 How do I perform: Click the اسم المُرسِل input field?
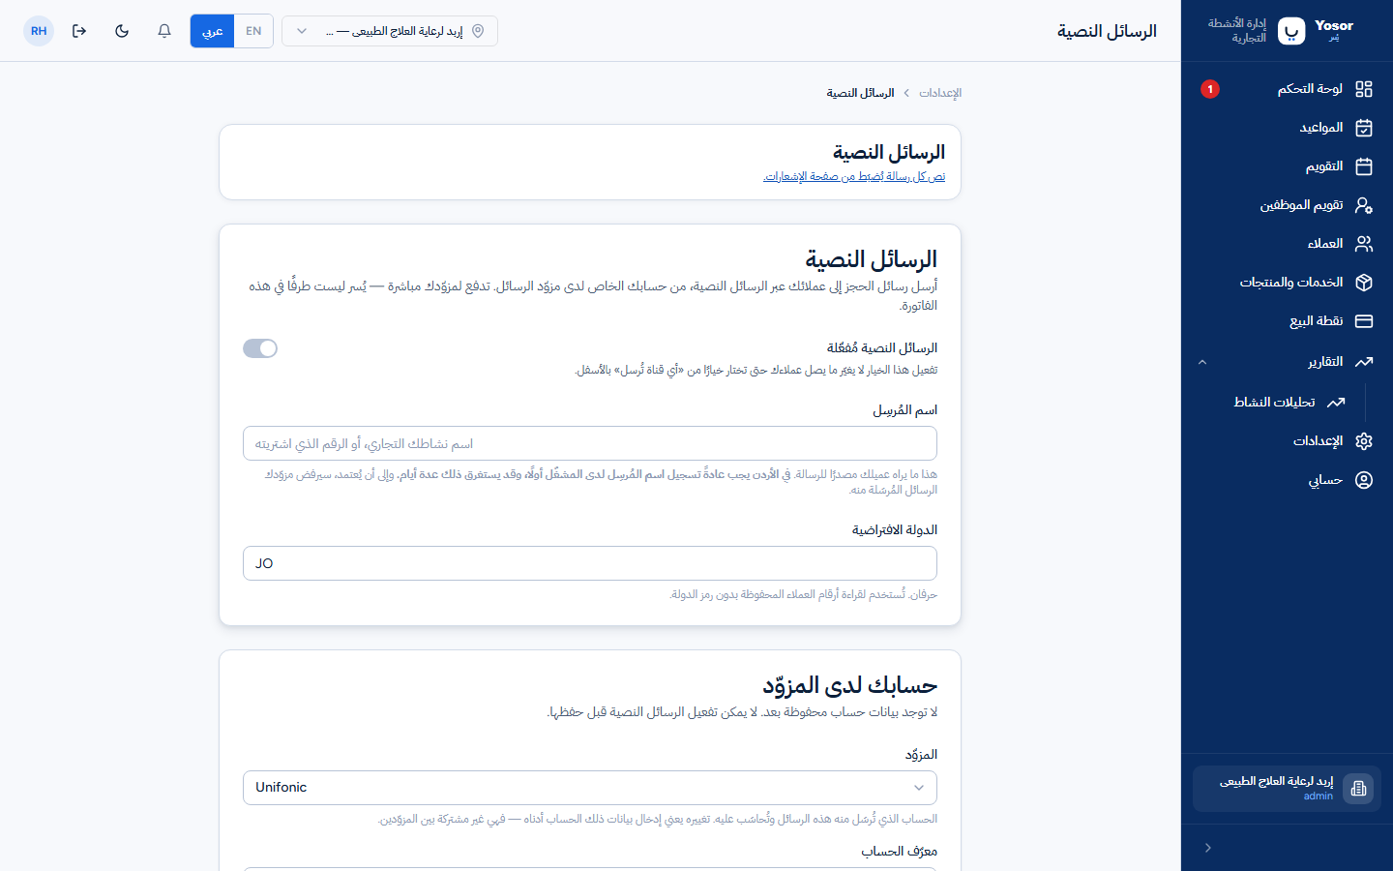click(590, 443)
